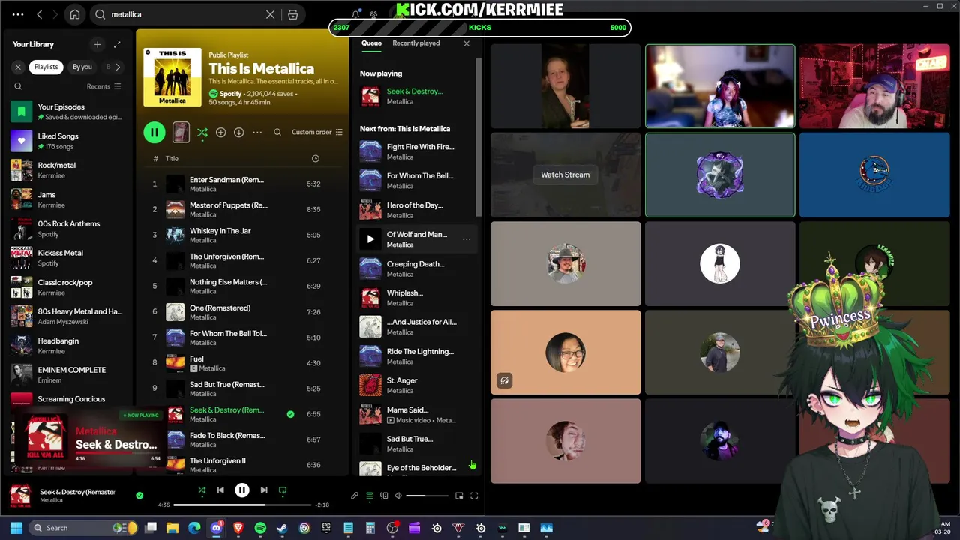Image resolution: width=960 pixels, height=540 pixels.
Task: Toggle shuffle in the bottom player bar
Action: click(202, 490)
